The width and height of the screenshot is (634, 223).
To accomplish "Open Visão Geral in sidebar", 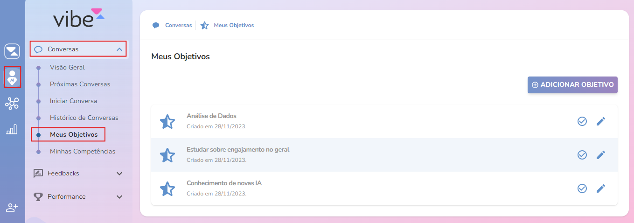I will coord(67,67).
